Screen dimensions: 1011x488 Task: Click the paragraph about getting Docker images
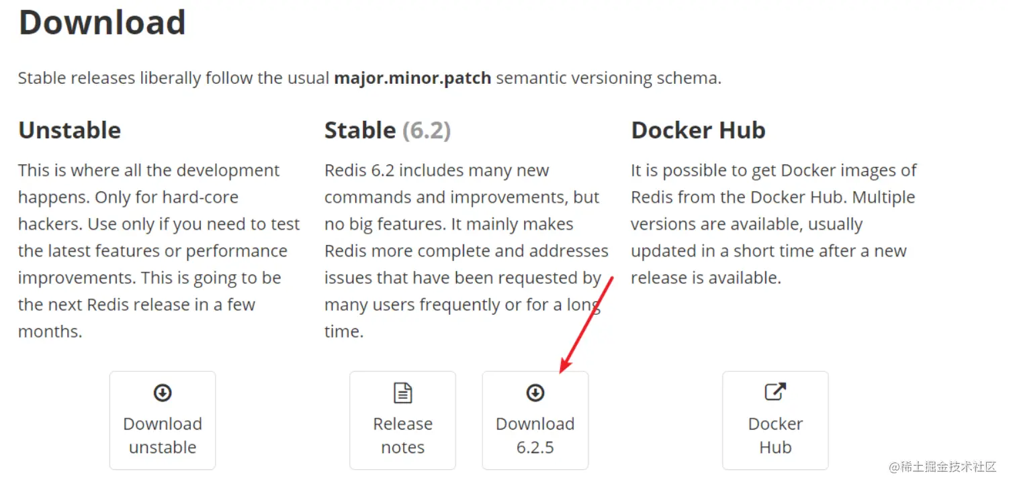pos(773,224)
